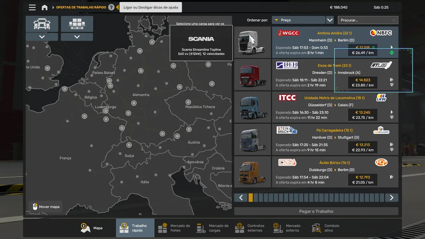Select the red DAF truck thumbnail
425x239 pixels.
(253, 75)
